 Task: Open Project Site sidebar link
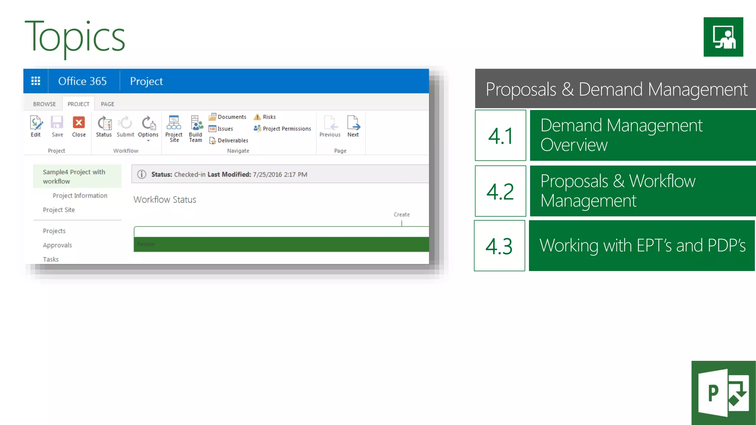point(59,210)
